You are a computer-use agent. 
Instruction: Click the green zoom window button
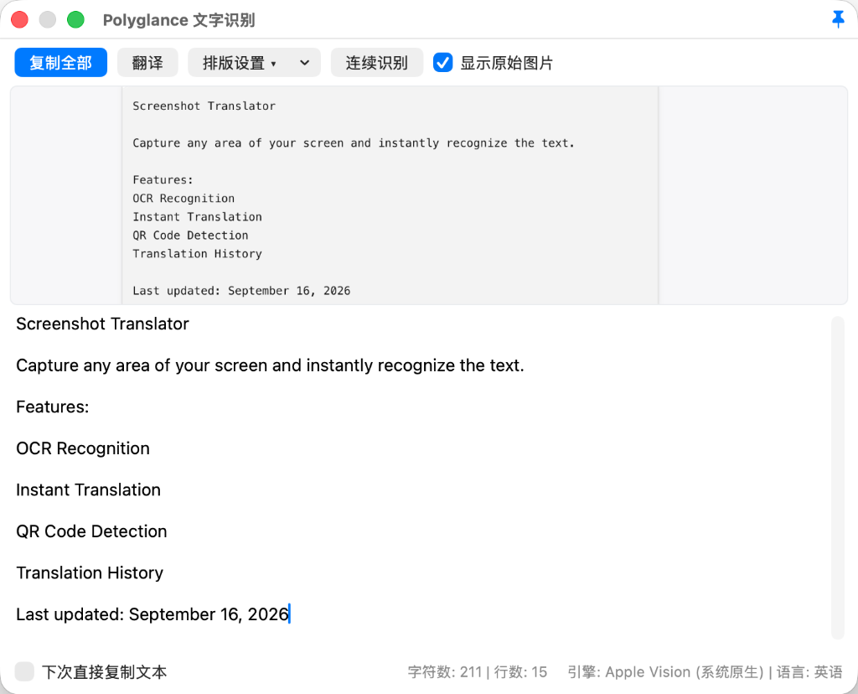tap(75, 20)
